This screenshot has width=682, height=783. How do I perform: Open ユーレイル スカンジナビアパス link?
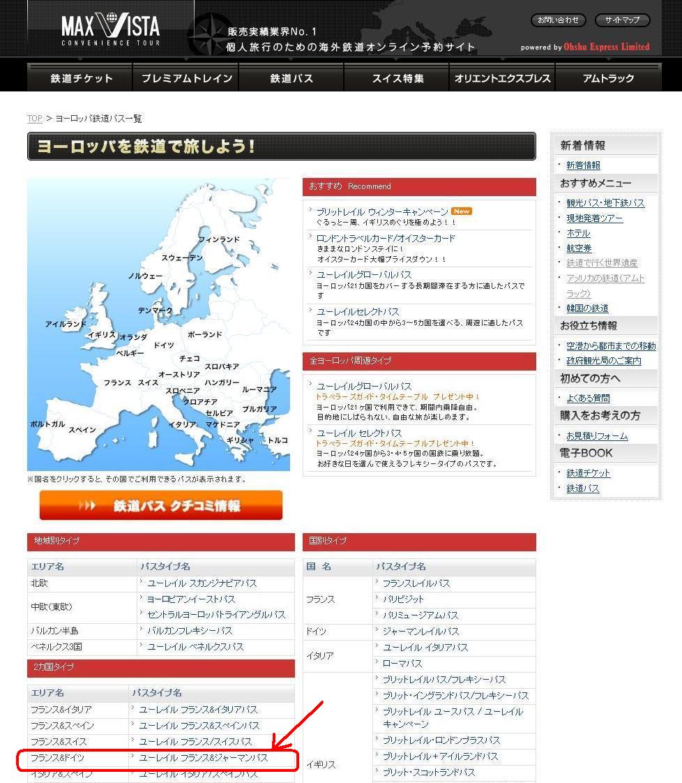pos(202,583)
